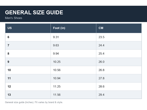Select the US size 7 cell

pos(28,45)
